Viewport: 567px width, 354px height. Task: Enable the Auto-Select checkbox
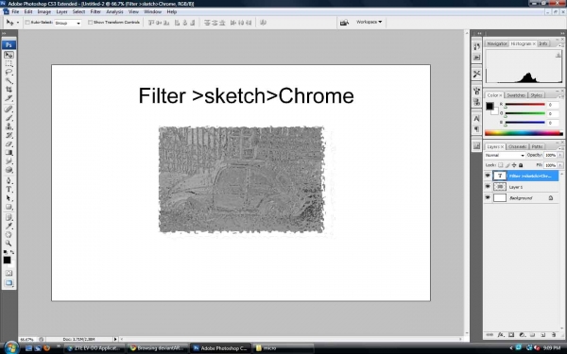pos(27,23)
